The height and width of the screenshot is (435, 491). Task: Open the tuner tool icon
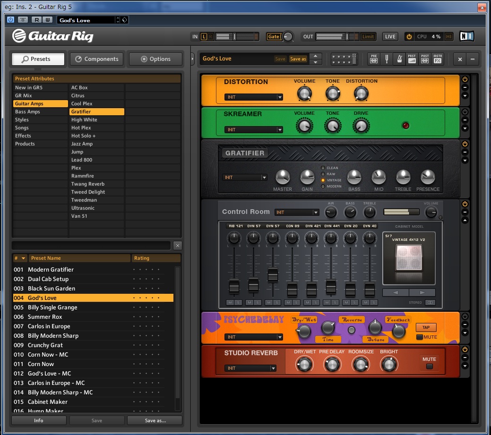pyautogui.click(x=387, y=59)
